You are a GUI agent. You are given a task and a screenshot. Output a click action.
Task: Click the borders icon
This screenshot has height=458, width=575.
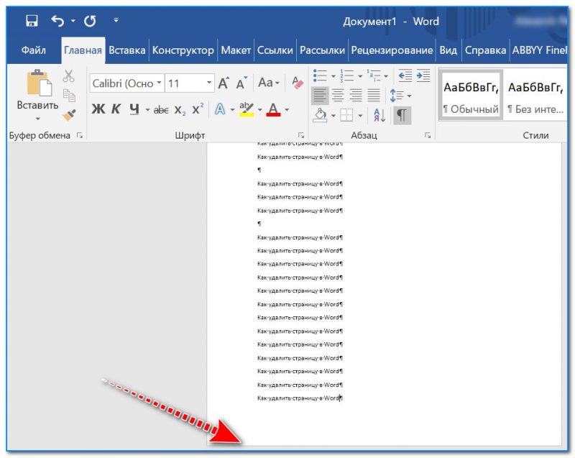(346, 115)
